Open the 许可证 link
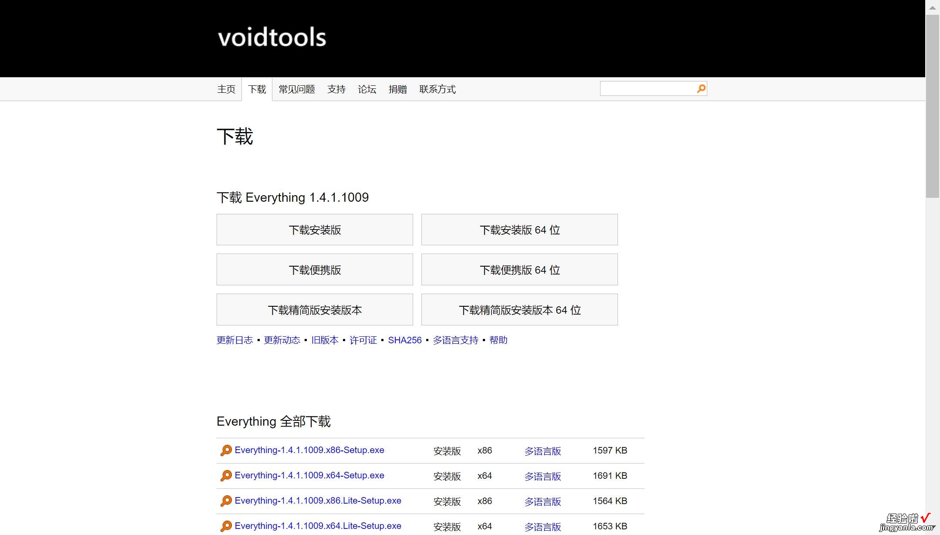The height and width of the screenshot is (535, 940). click(363, 340)
